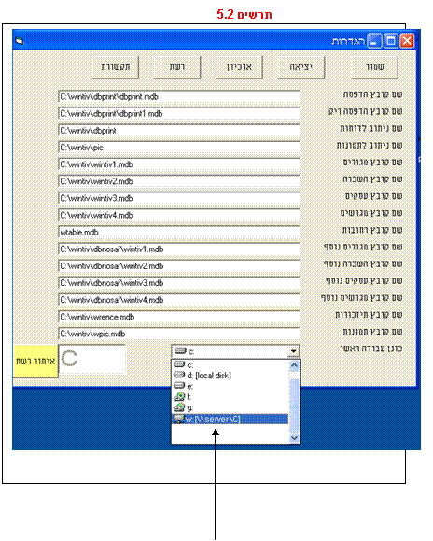Click the drive icon in the combo box
The width and height of the screenshot is (433, 541).
pyautogui.click(x=180, y=351)
